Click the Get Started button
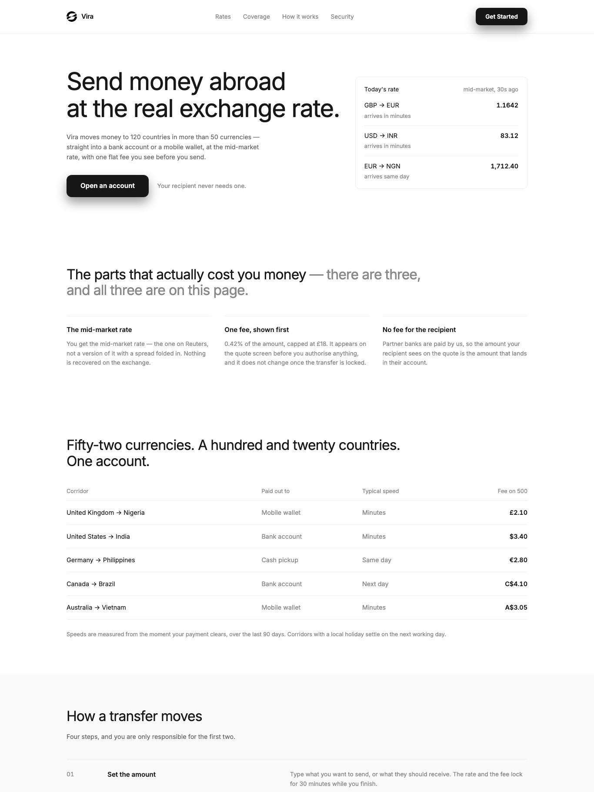This screenshot has height=792, width=594. 501,17
